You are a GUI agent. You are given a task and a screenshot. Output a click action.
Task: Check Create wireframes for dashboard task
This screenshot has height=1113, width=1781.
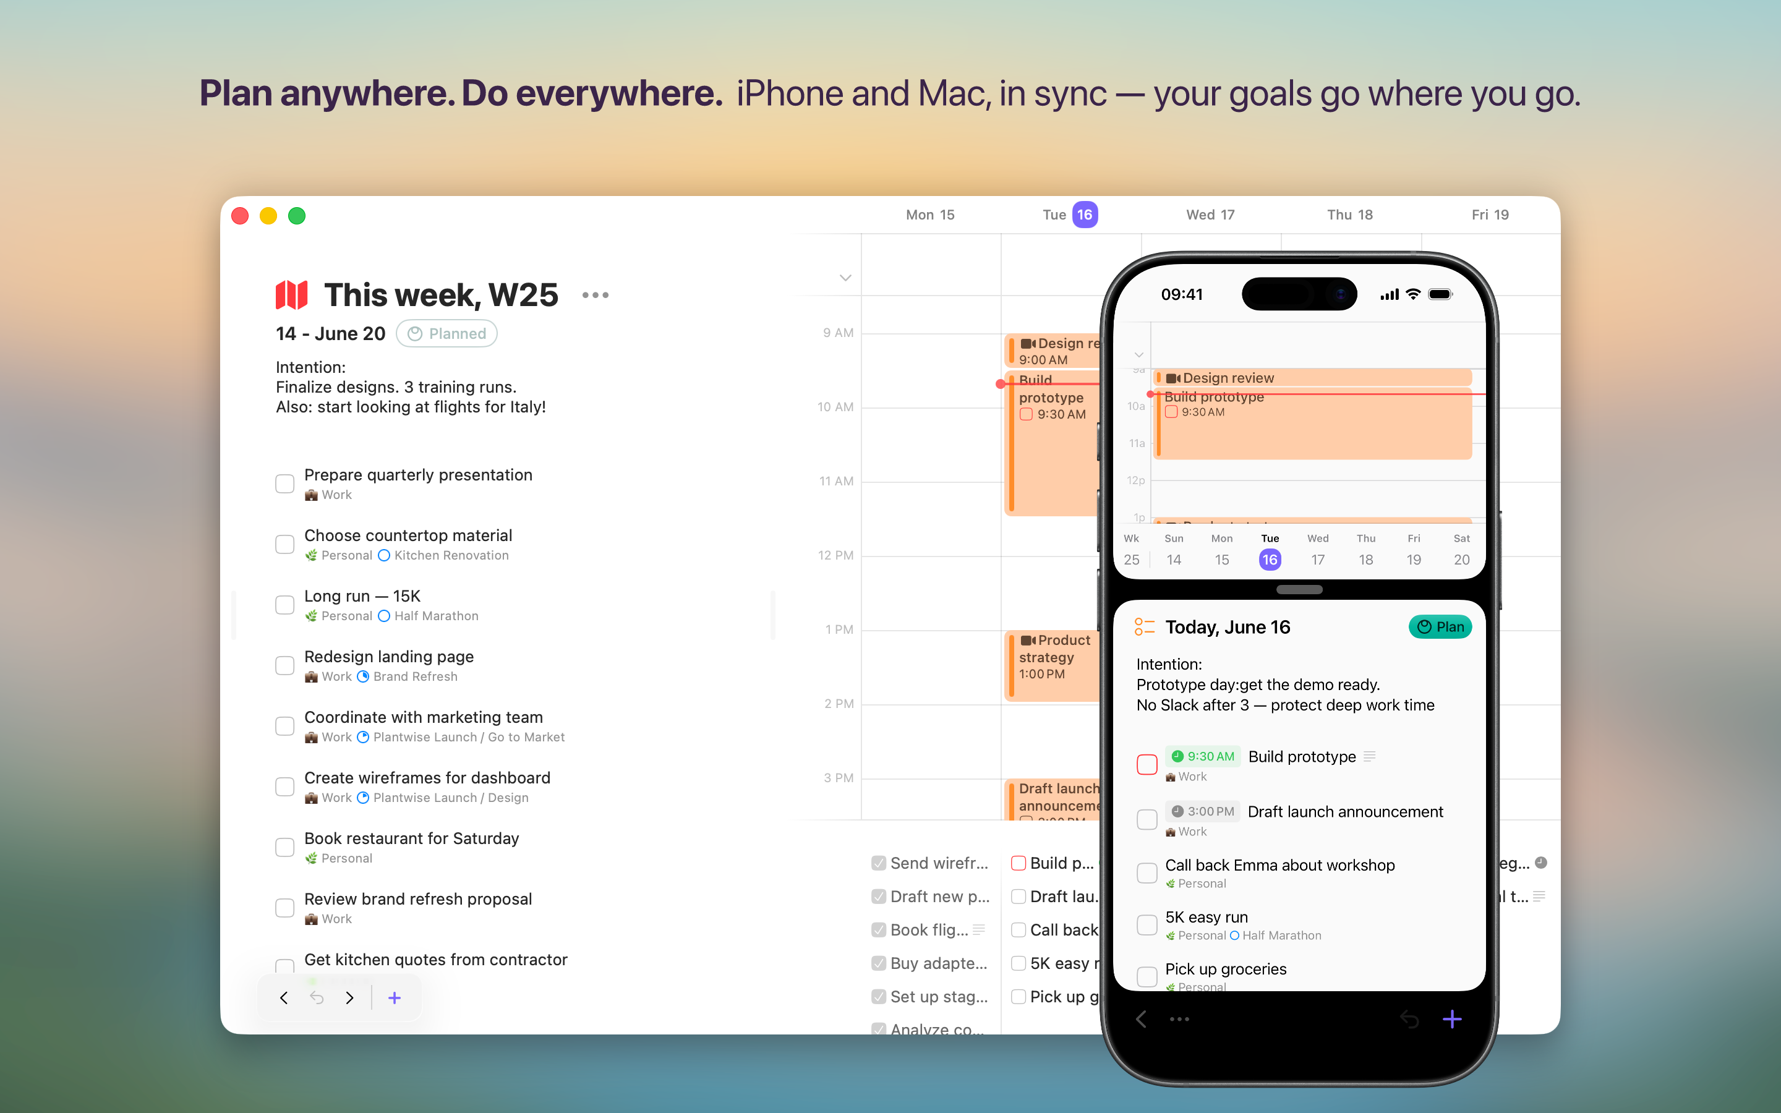point(285,786)
